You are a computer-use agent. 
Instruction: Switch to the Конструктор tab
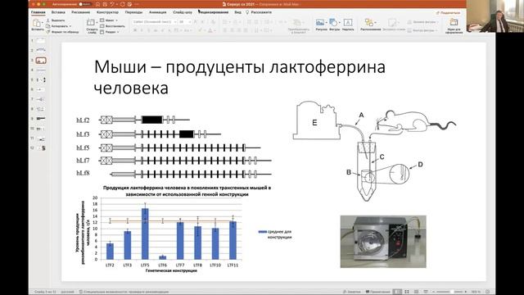point(107,12)
